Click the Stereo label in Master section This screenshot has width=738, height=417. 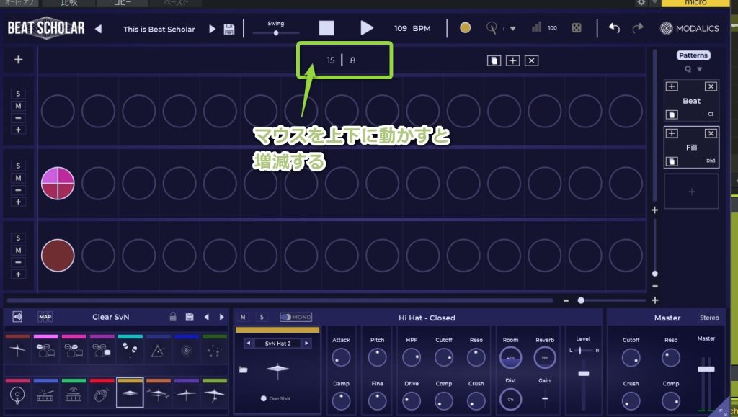tap(708, 318)
